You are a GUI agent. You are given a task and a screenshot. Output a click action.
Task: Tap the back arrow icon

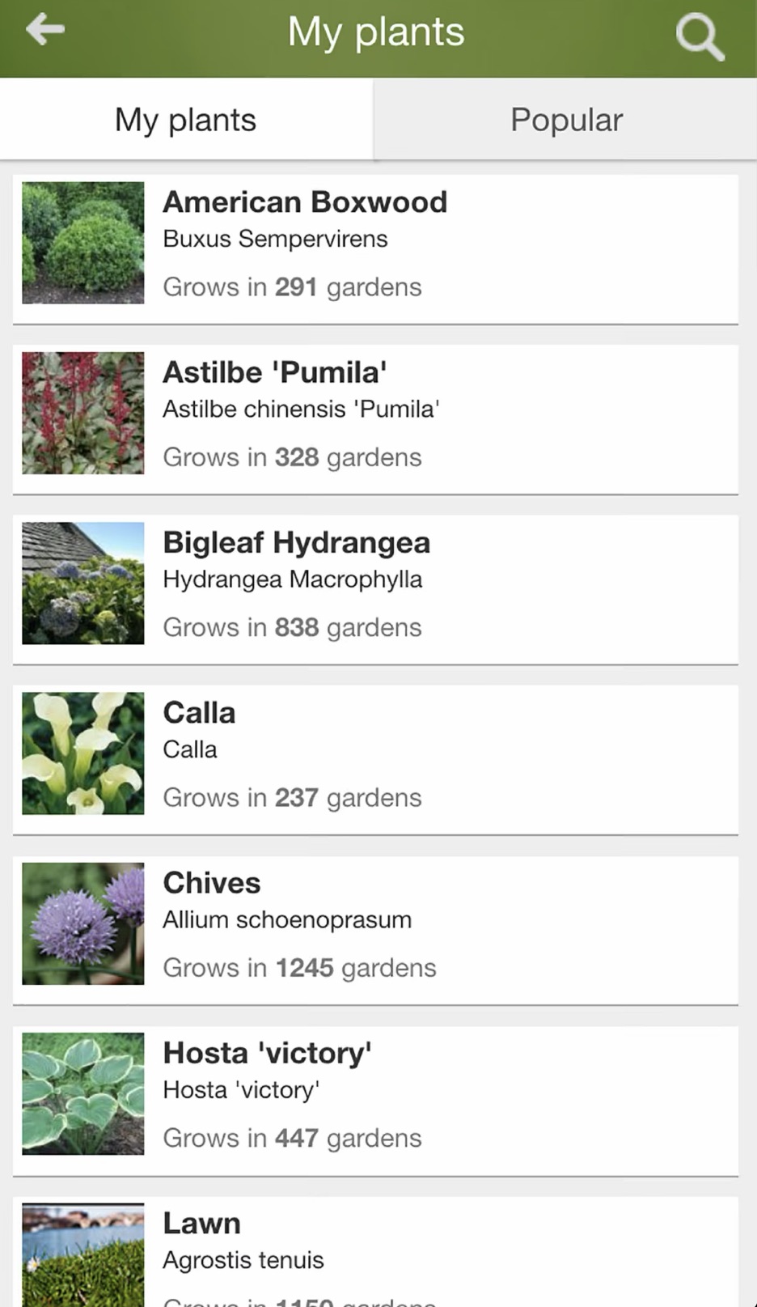(x=45, y=31)
